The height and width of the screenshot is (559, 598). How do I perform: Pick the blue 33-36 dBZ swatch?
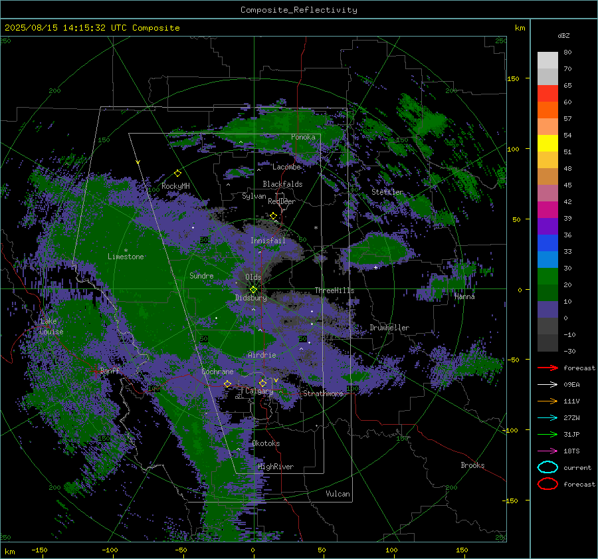[548, 243]
